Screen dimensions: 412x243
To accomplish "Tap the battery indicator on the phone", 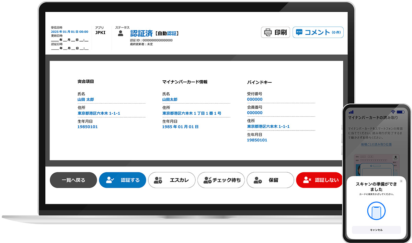I will coord(400,112).
